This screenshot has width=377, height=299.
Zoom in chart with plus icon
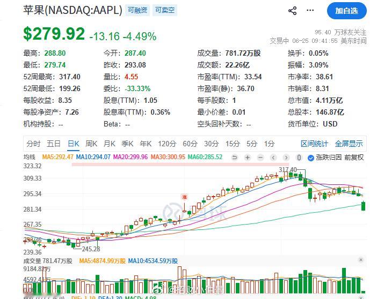pyautogui.click(x=248, y=158)
